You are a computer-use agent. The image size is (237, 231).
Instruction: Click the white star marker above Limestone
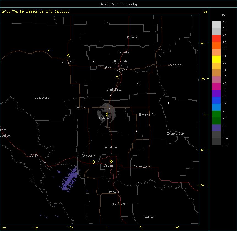tap(42, 95)
